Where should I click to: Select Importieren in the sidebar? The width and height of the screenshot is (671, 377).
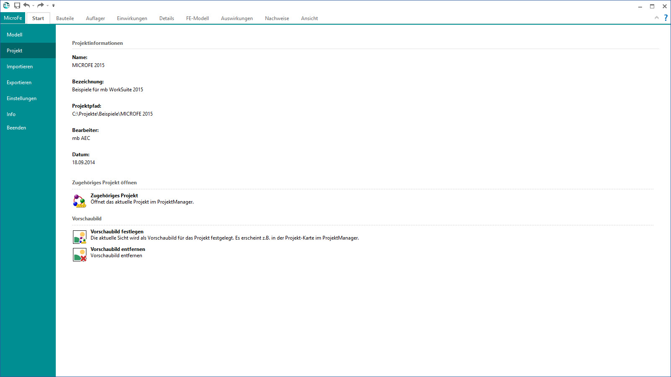[28, 67]
